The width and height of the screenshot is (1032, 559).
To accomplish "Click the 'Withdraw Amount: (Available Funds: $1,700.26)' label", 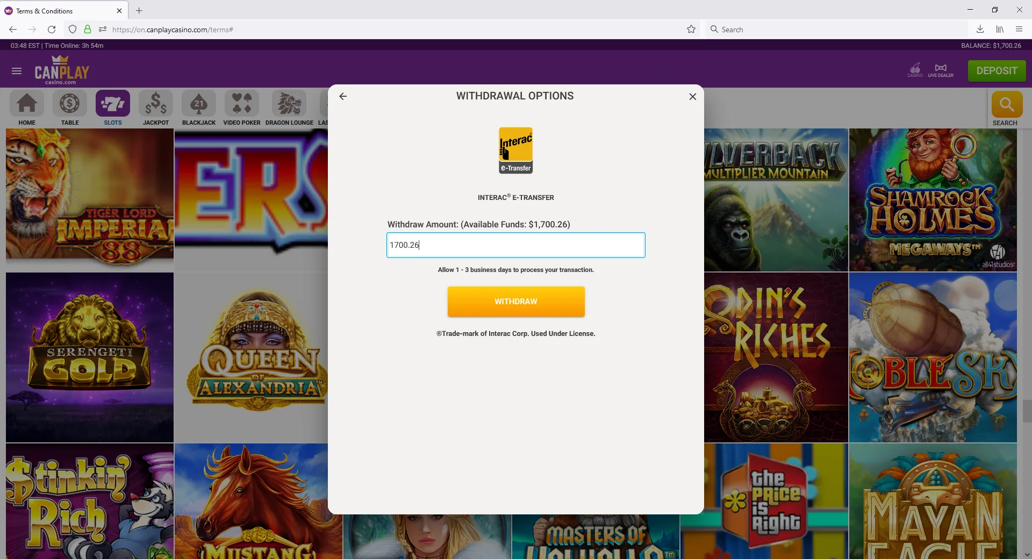I will click(x=478, y=225).
